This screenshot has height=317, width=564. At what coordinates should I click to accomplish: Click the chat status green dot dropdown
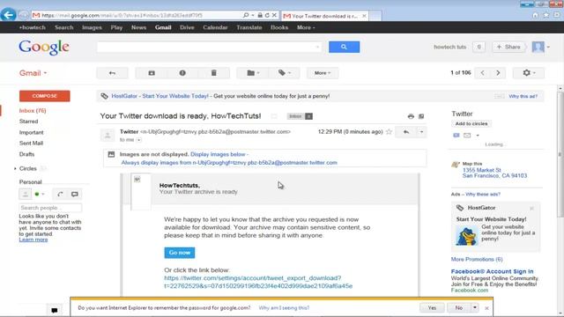pos(40,194)
